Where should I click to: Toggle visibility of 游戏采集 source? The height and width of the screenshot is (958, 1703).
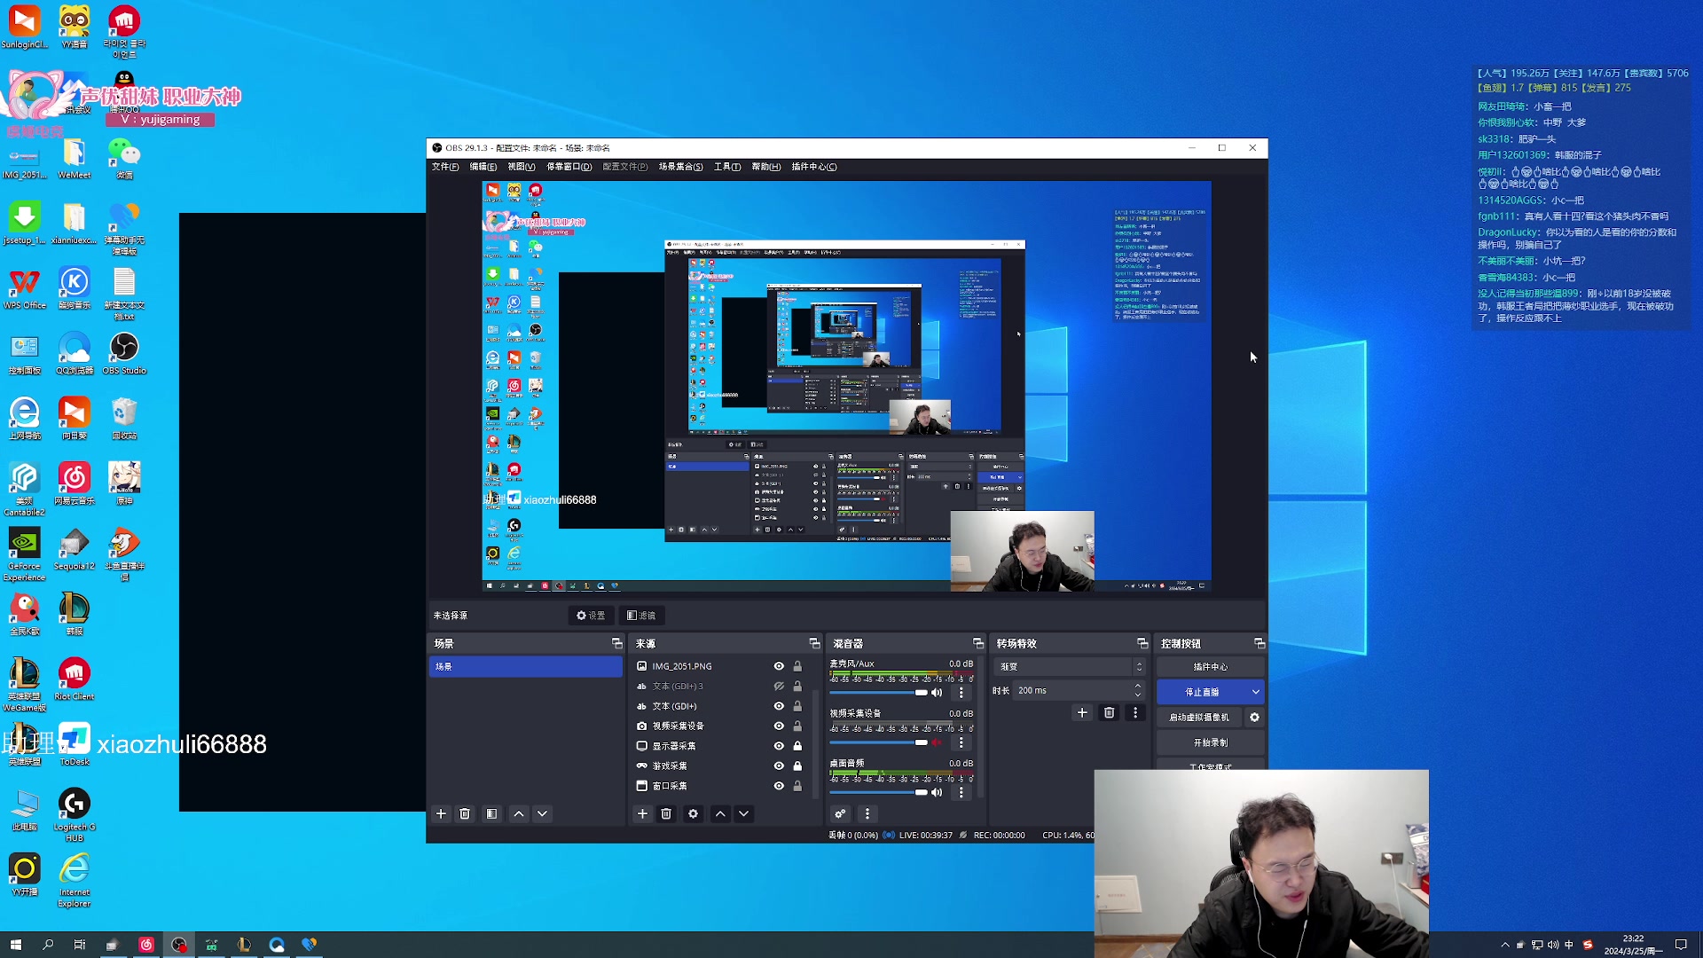coord(779,766)
